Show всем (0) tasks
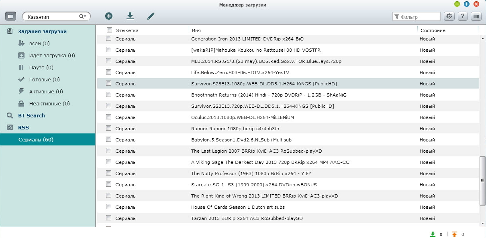 39,43
